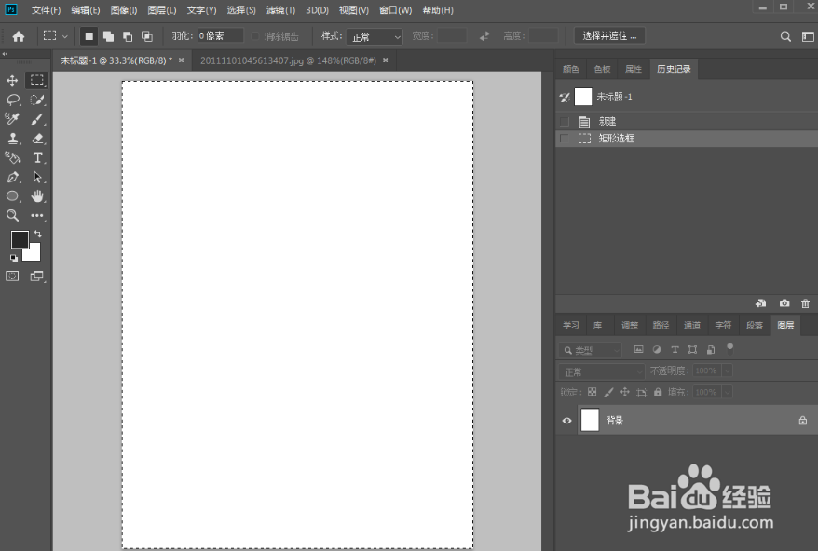The width and height of the screenshot is (818, 551).
Task: Click the 羽化 feather input field
Action: (x=220, y=35)
